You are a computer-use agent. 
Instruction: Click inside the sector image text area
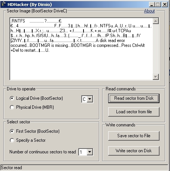pyautogui.click(x=81, y=49)
